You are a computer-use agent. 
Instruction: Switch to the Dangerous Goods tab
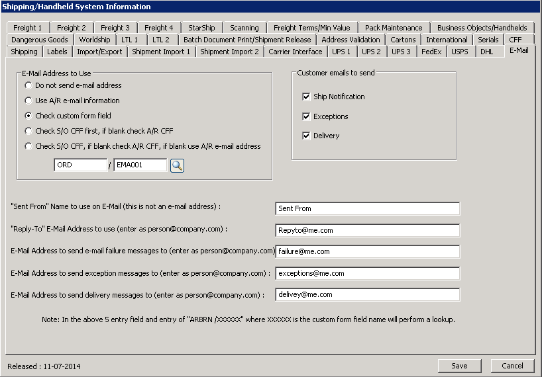(39, 40)
